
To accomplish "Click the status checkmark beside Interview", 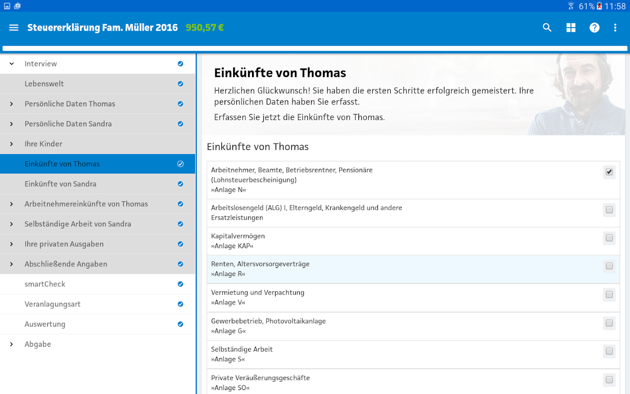I will coord(180,64).
